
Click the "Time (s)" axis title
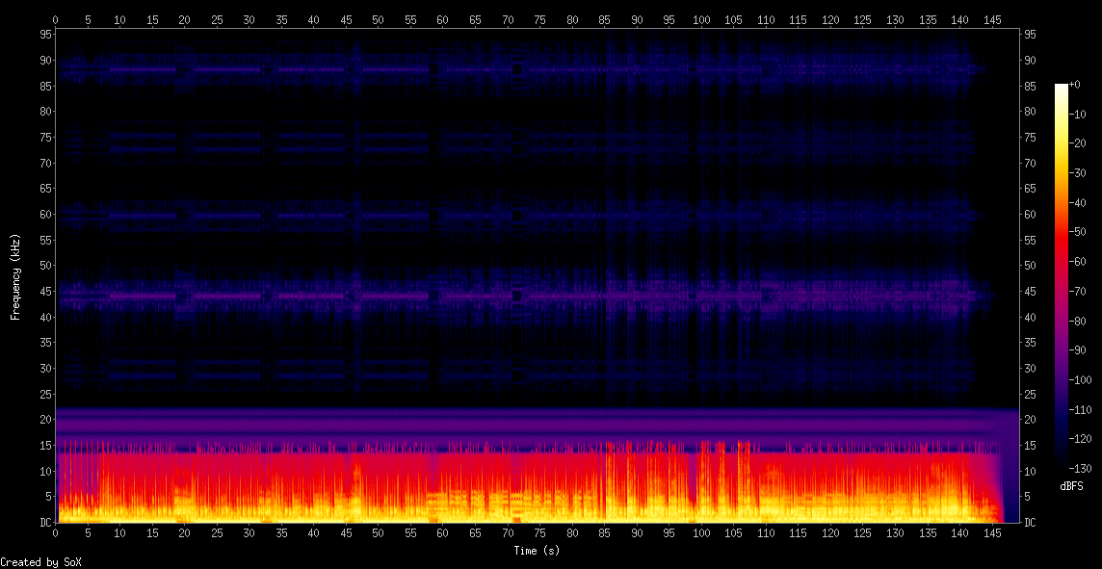pyautogui.click(x=537, y=551)
